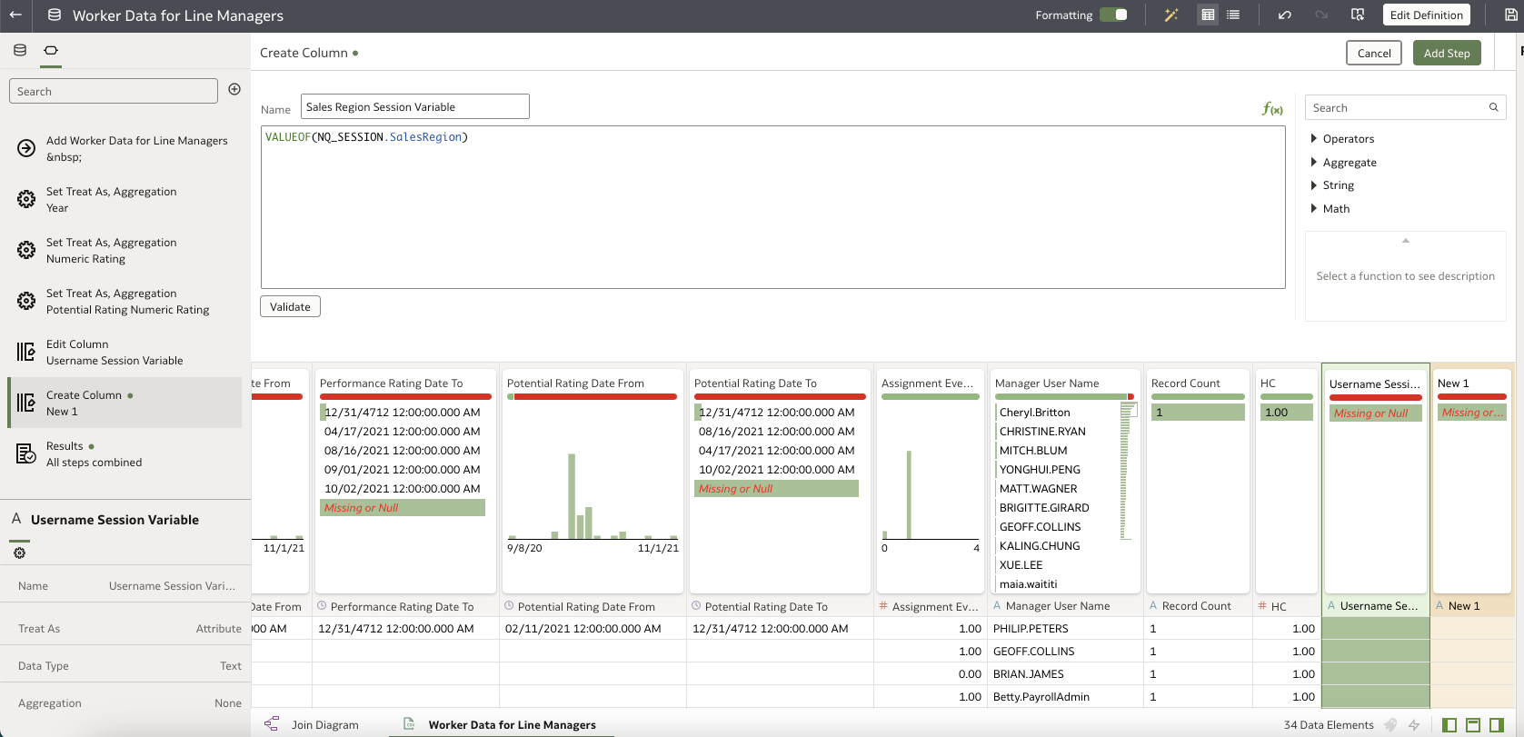
Task: Open the f(x) function icon
Action: 1272,109
